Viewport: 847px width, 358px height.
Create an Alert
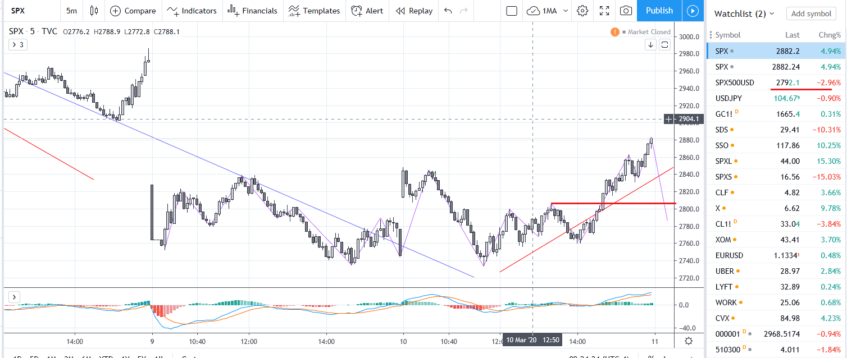(367, 11)
